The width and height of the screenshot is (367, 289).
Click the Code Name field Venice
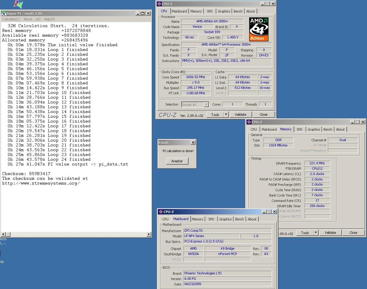pos(197,27)
